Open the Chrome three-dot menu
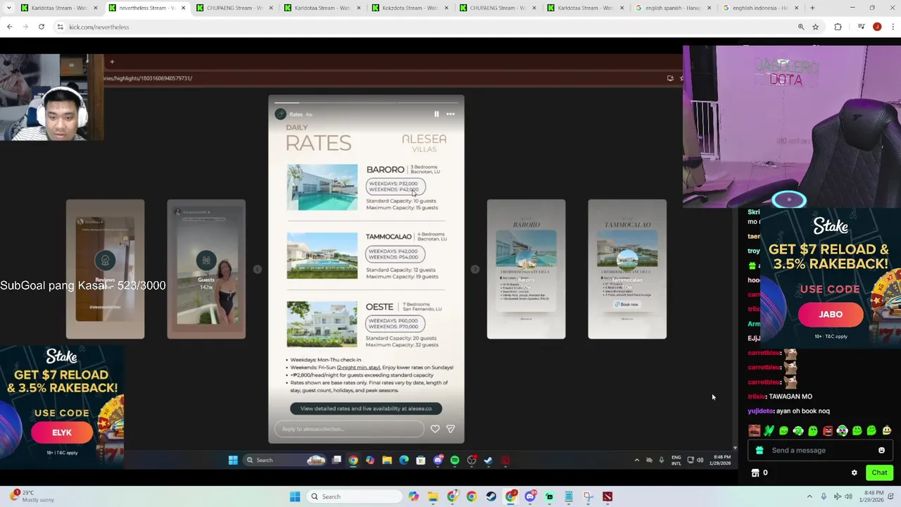The width and height of the screenshot is (901, 507). (893, 27)
